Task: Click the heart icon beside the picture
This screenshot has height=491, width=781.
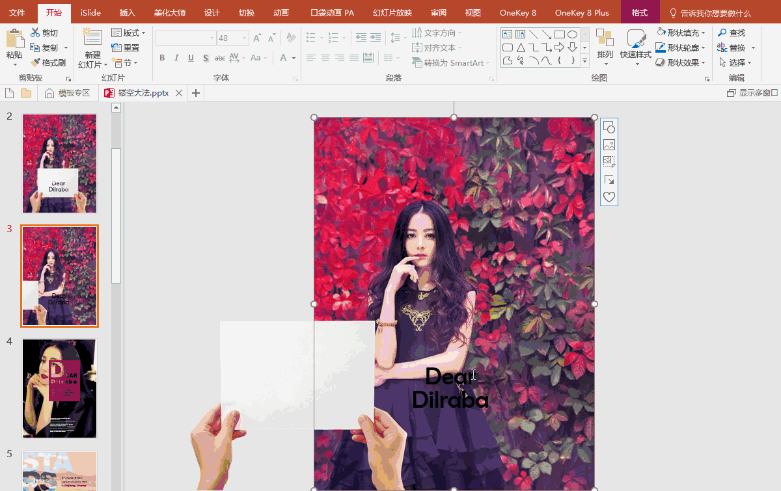Action: [609, 197]
